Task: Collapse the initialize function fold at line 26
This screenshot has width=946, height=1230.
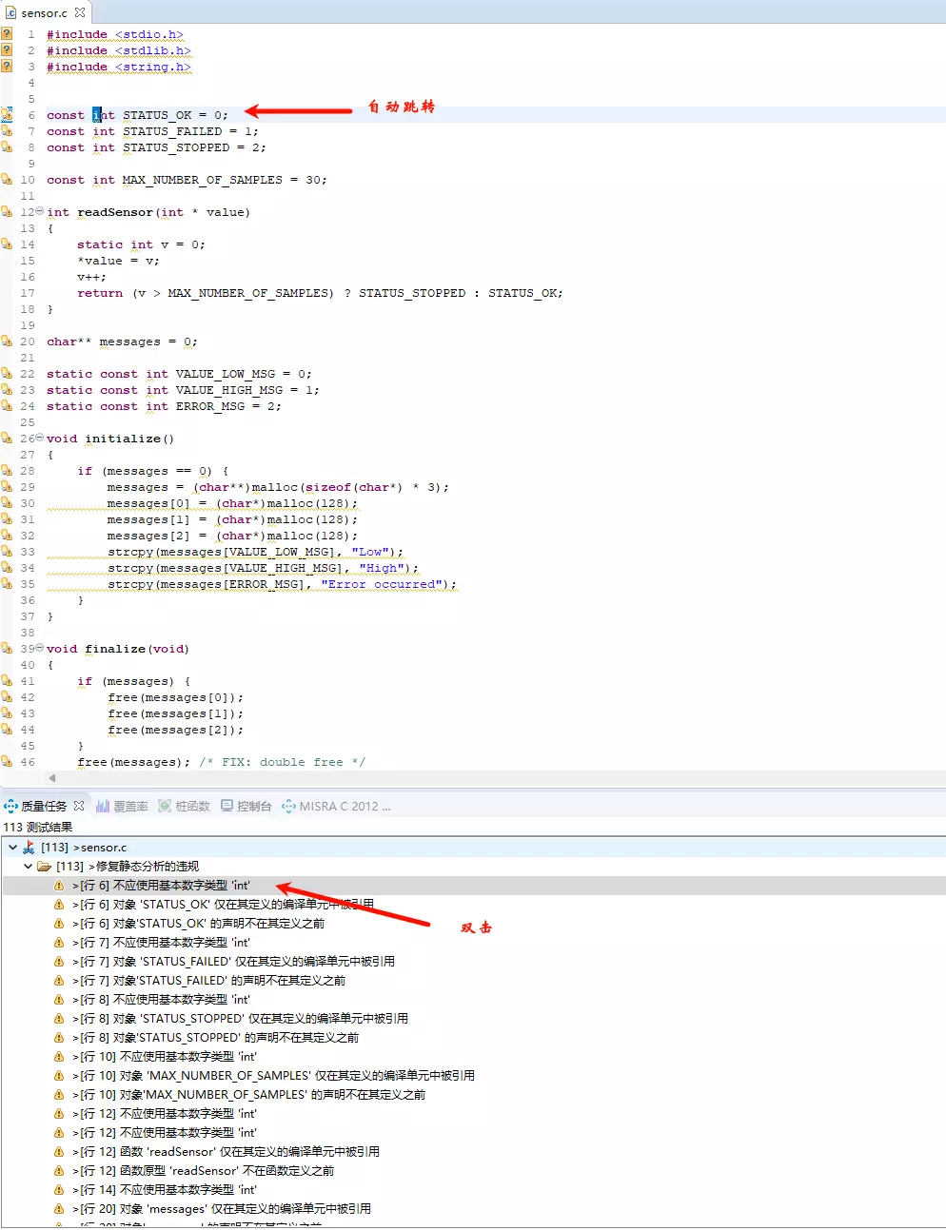Action: click(x=39, y=438)
